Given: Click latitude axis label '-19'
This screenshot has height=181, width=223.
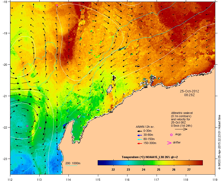Looking at the screenshot, I should [x=5, y=33].
